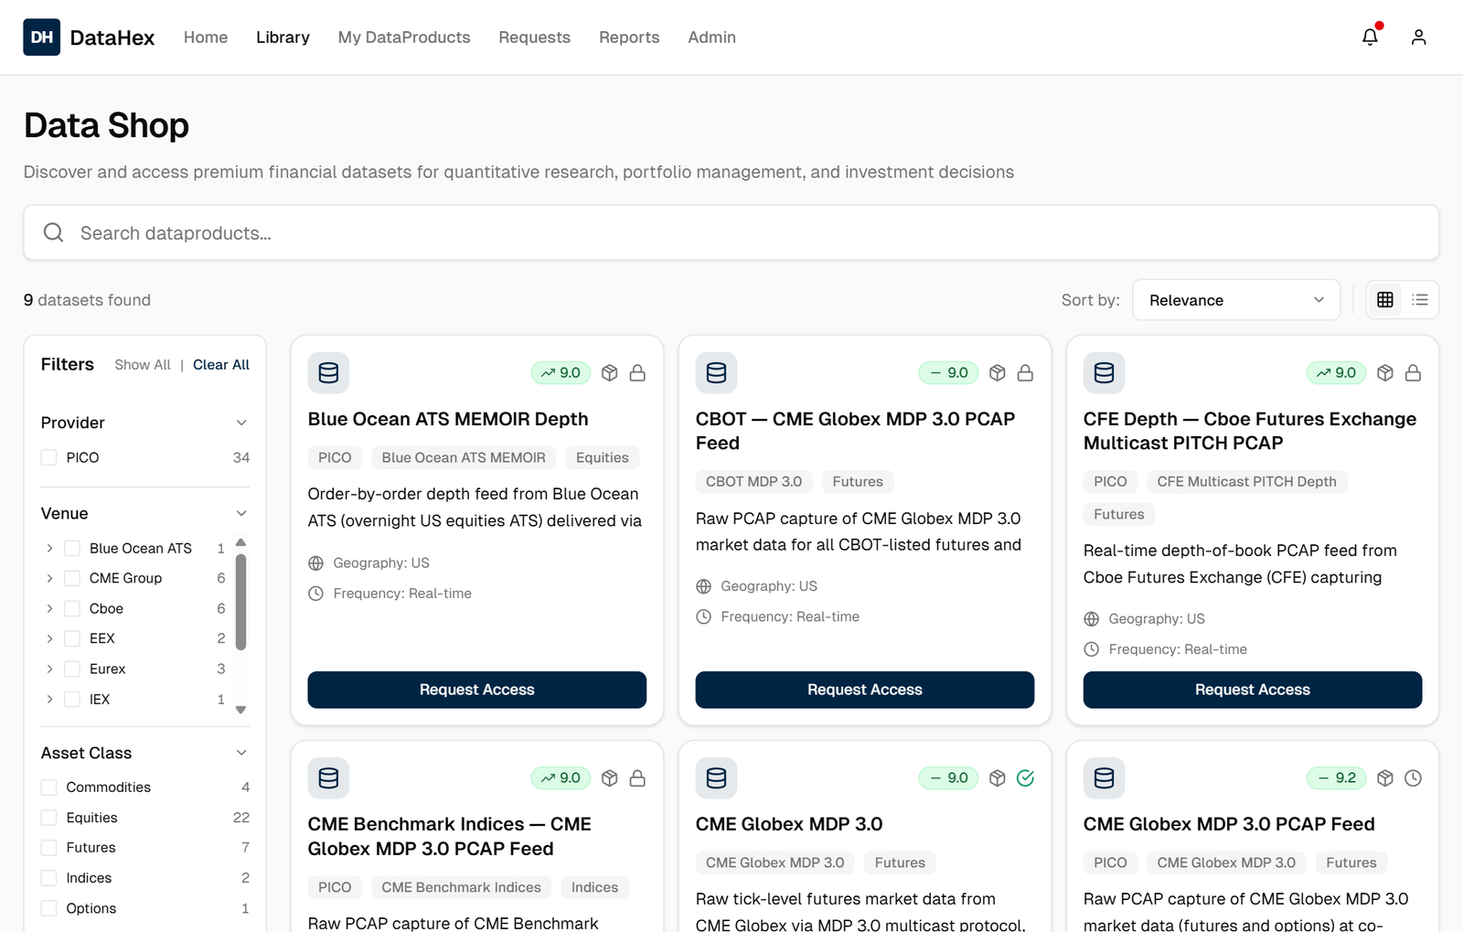Expand the EEX venue tree row

tap(49, 638)
